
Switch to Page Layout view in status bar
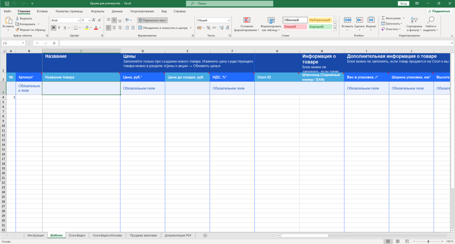pos(397,241)
